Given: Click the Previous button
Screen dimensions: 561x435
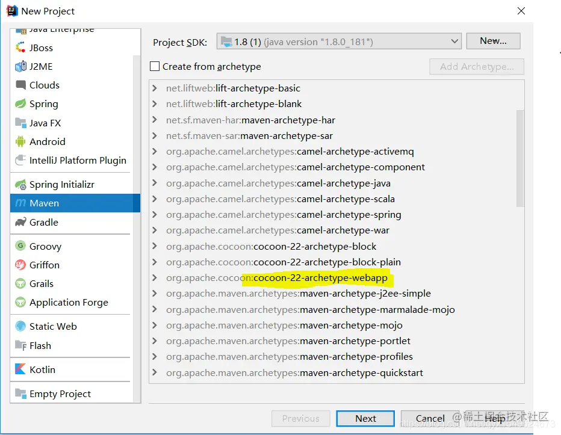Looking at the screenshot, I should tap(300, 419).
